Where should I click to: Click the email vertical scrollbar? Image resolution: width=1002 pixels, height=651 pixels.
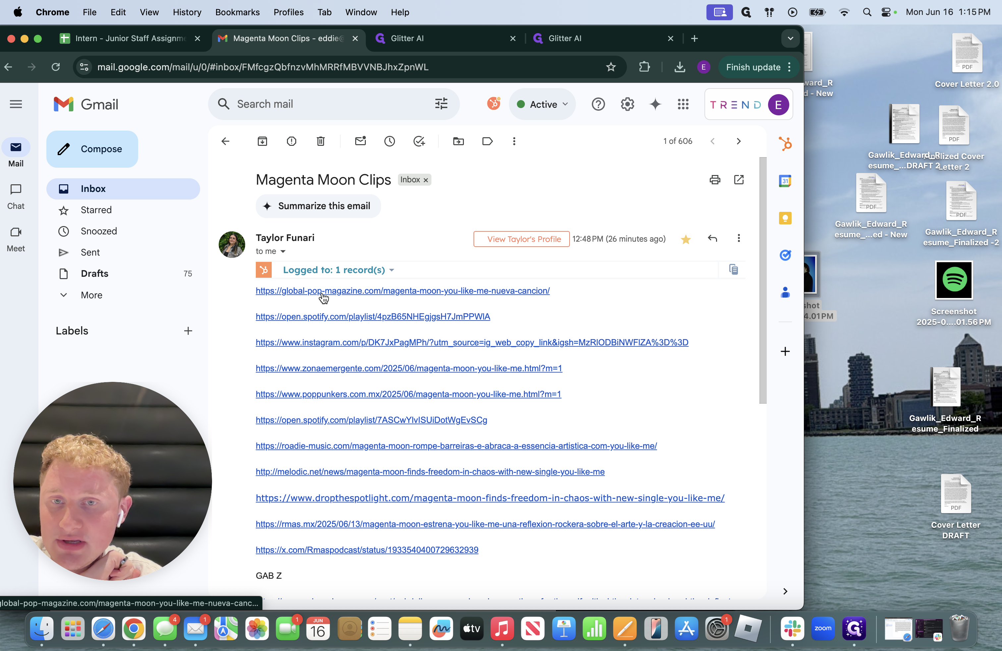point(763,280)
